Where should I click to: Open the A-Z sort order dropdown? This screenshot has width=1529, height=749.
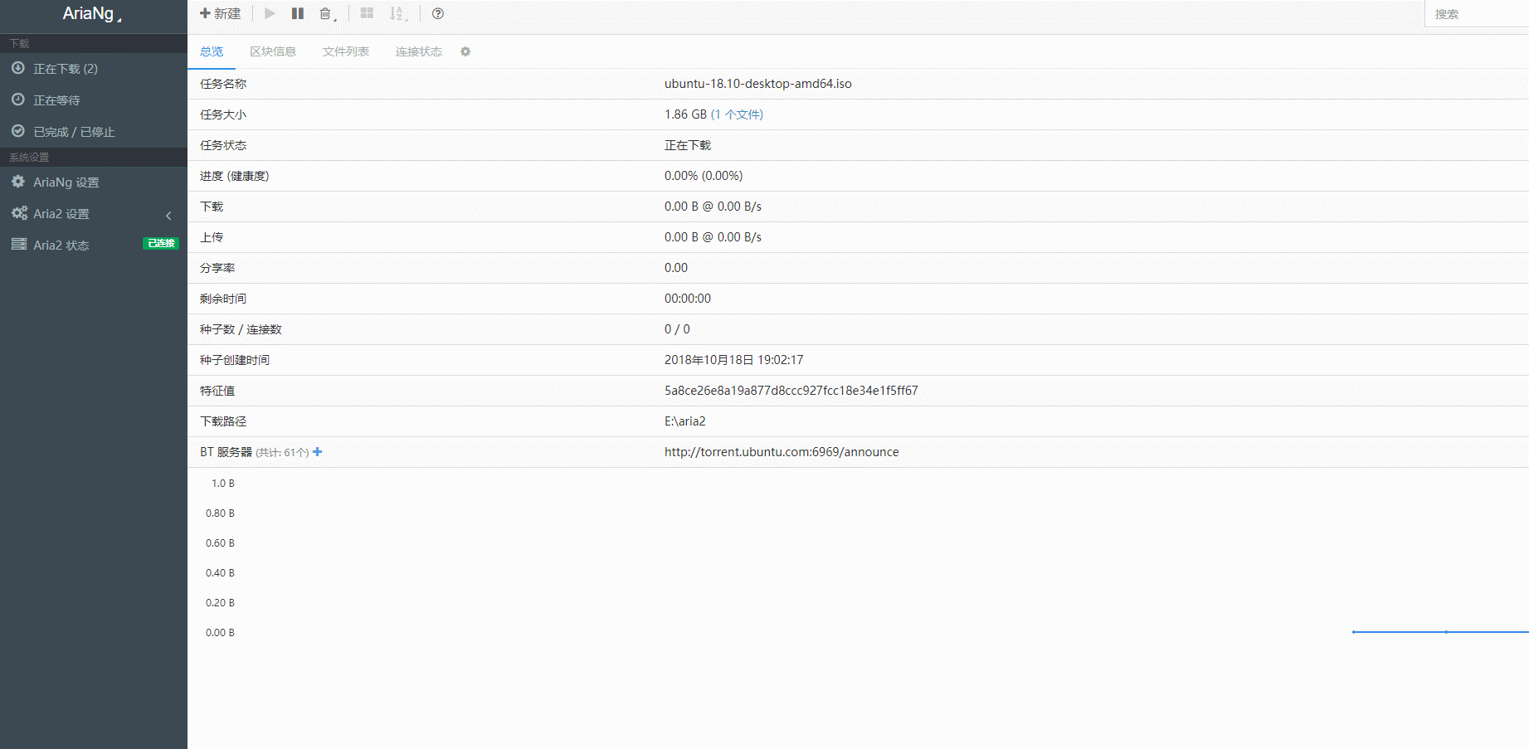coord(398,14)
